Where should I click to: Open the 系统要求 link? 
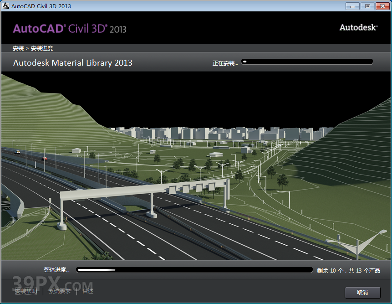pos(60,291)
